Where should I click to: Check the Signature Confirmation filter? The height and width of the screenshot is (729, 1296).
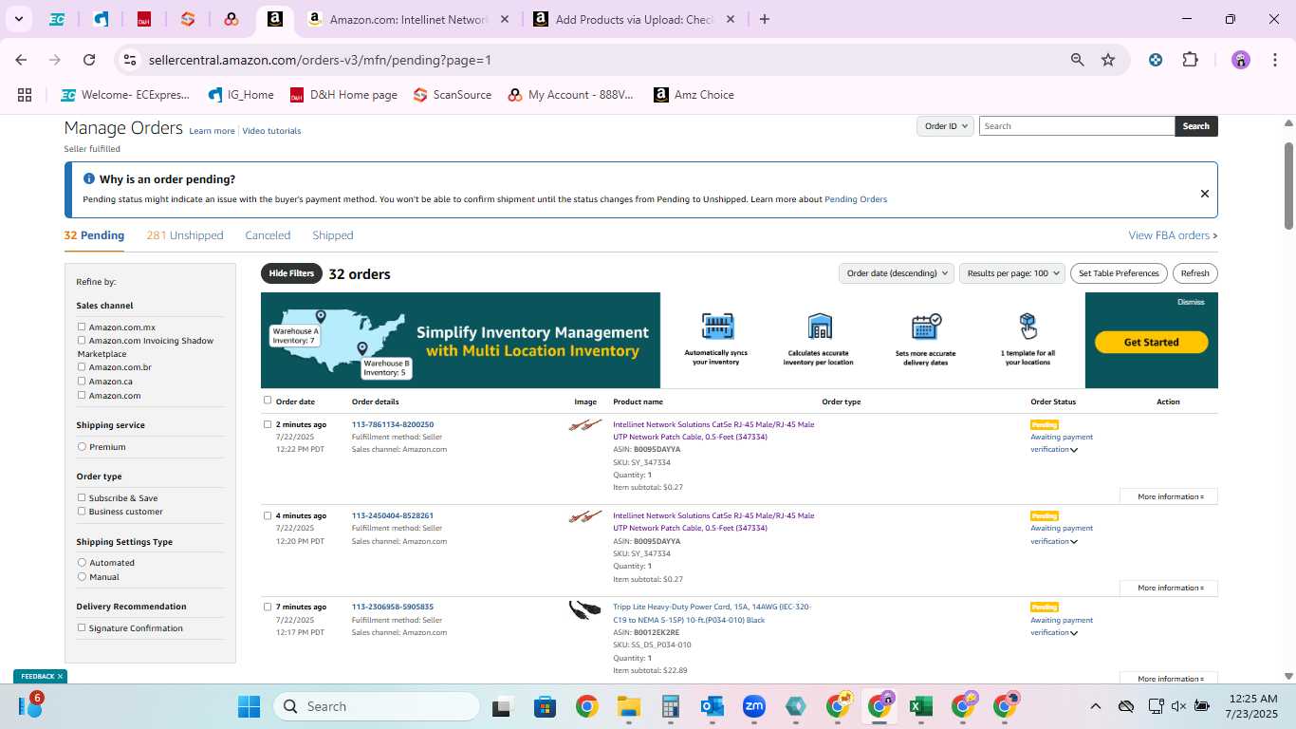pos(82,627)
